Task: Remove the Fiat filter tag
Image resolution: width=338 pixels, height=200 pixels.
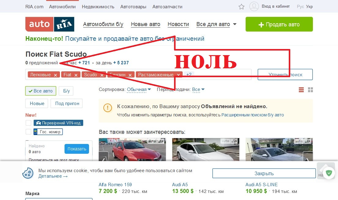Action: pyautogui.click(x=76, y=75)
